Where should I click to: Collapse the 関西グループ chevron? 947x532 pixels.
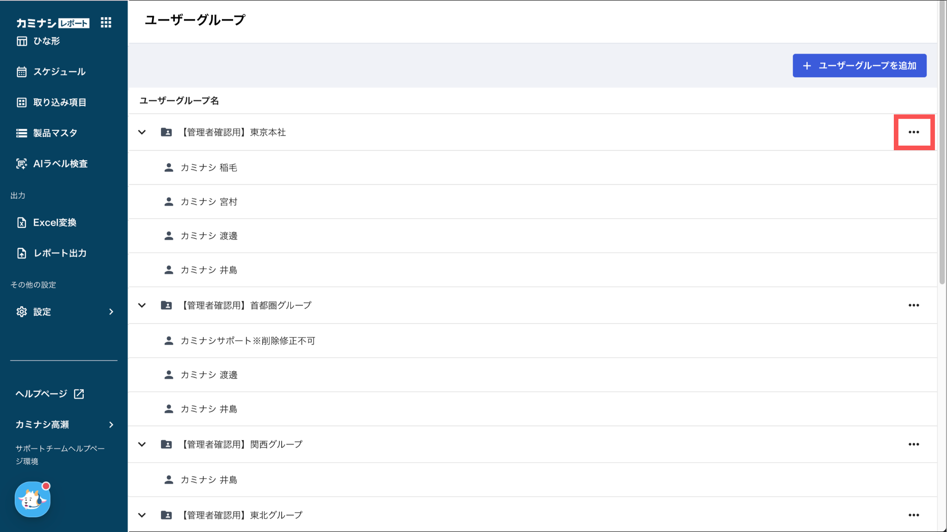pos(142,444)
